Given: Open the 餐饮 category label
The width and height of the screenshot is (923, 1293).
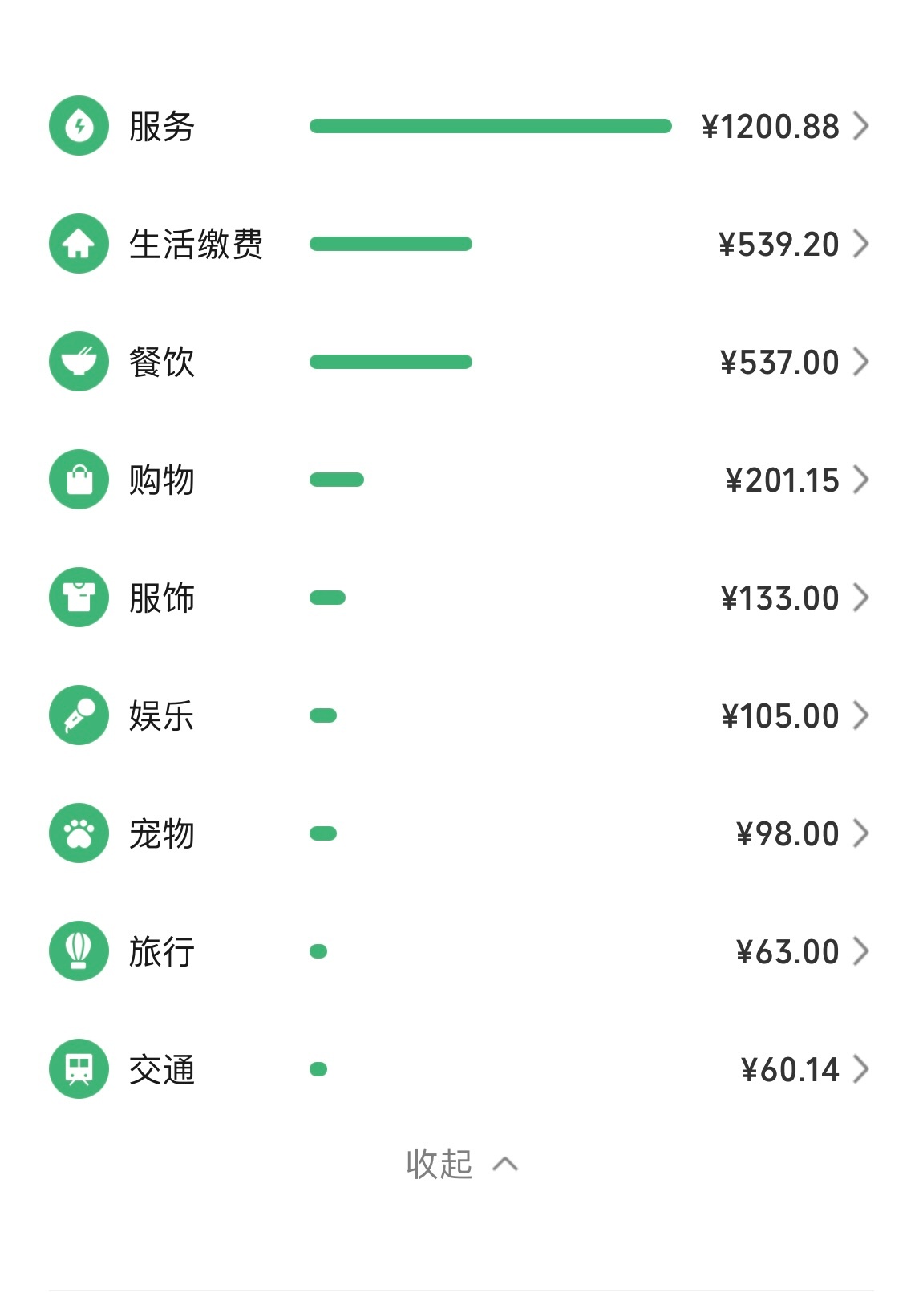Looking at the screenshot, I should point(162,362).
